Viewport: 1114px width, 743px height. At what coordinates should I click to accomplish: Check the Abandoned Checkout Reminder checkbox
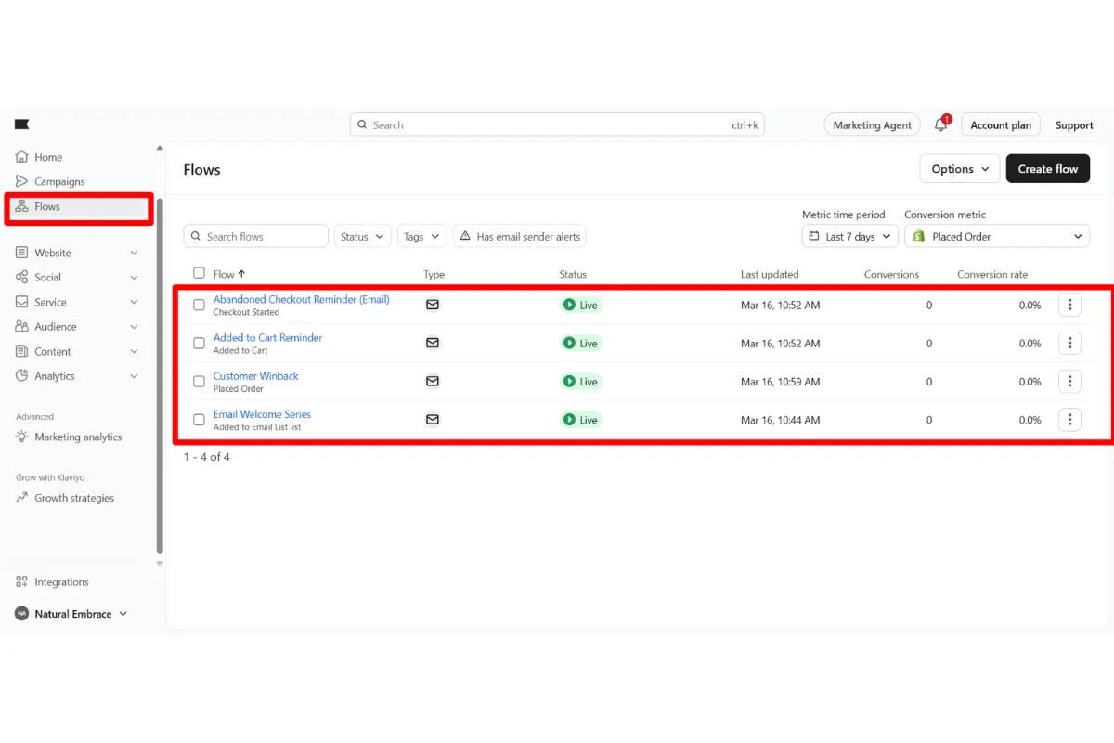tap(199, 306)
